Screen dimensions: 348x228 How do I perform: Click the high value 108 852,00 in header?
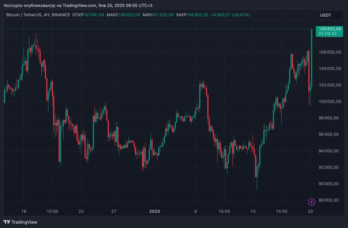(129, 15)
